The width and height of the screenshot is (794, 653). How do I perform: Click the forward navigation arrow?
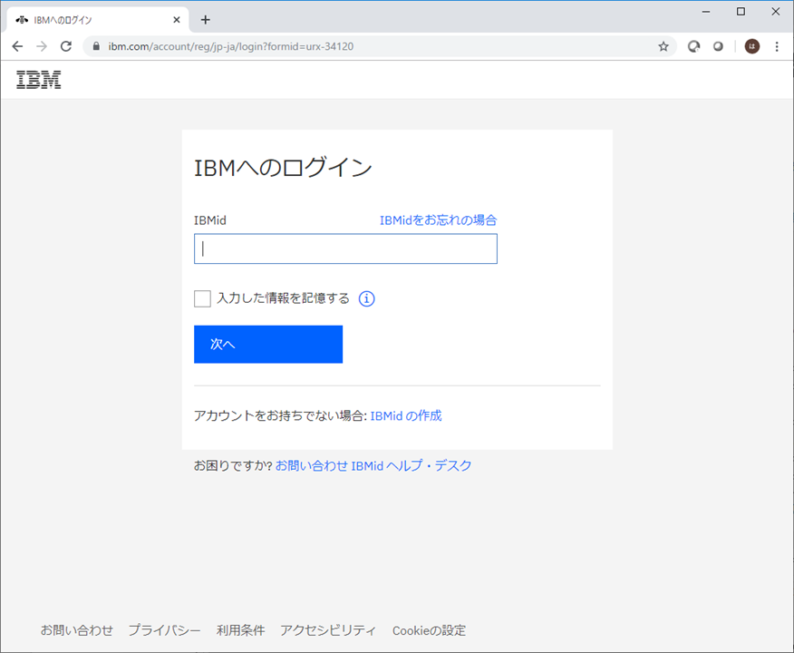click(x=42, y=46)
